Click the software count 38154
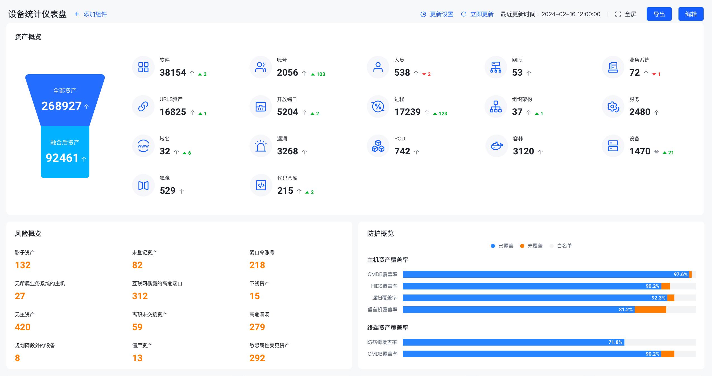Image resolution: width=712 pixels, height=376 pixels. [x=173, y=73]
